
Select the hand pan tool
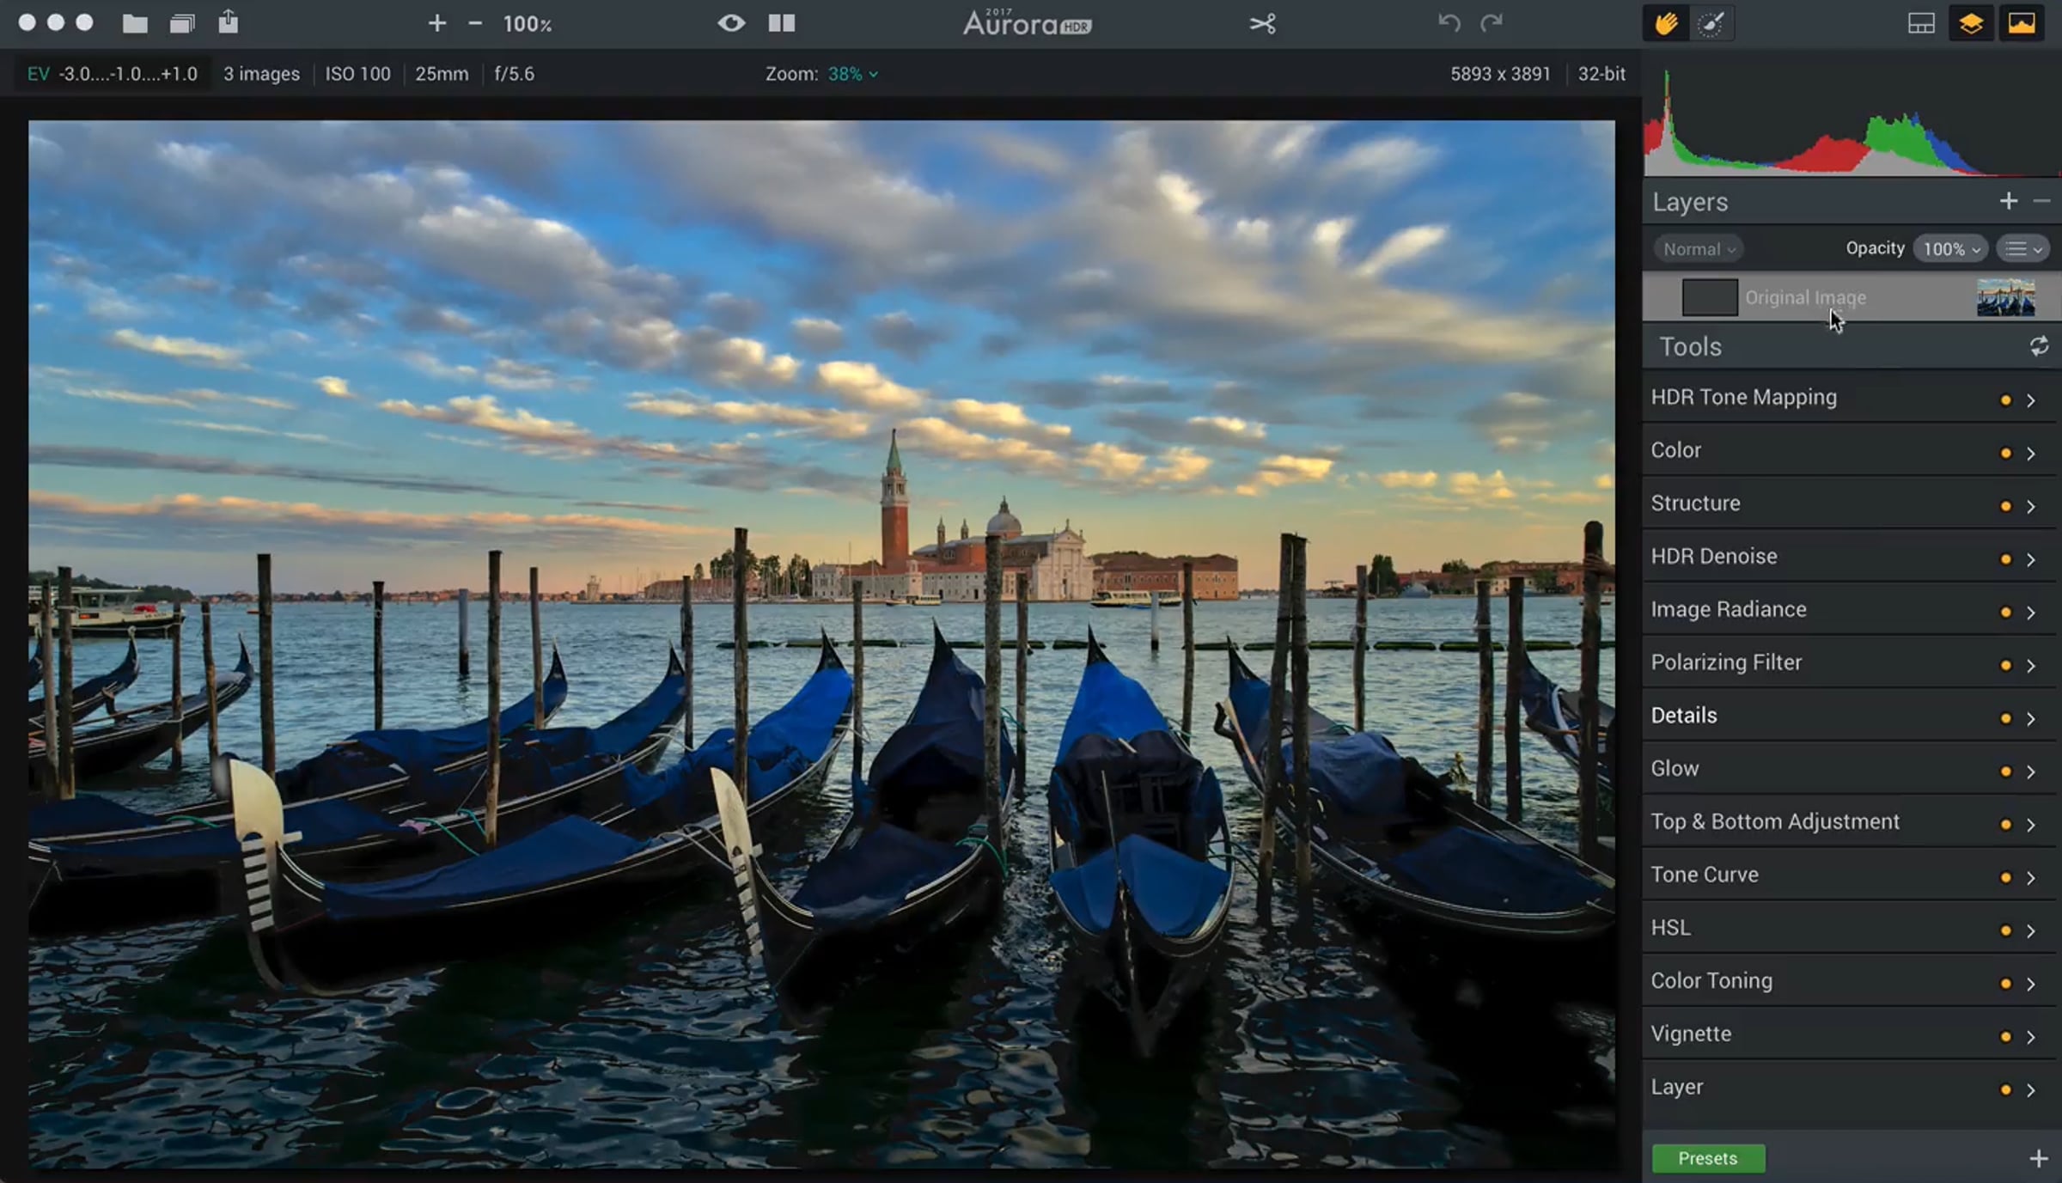1666,23
